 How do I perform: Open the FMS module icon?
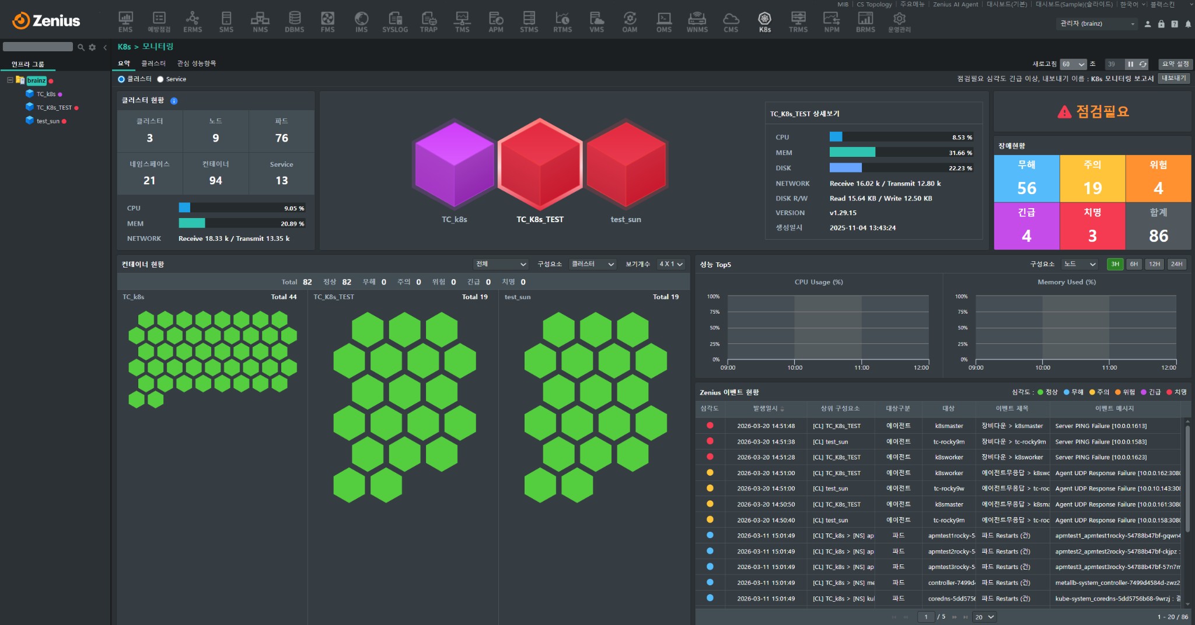coord(328,22)
